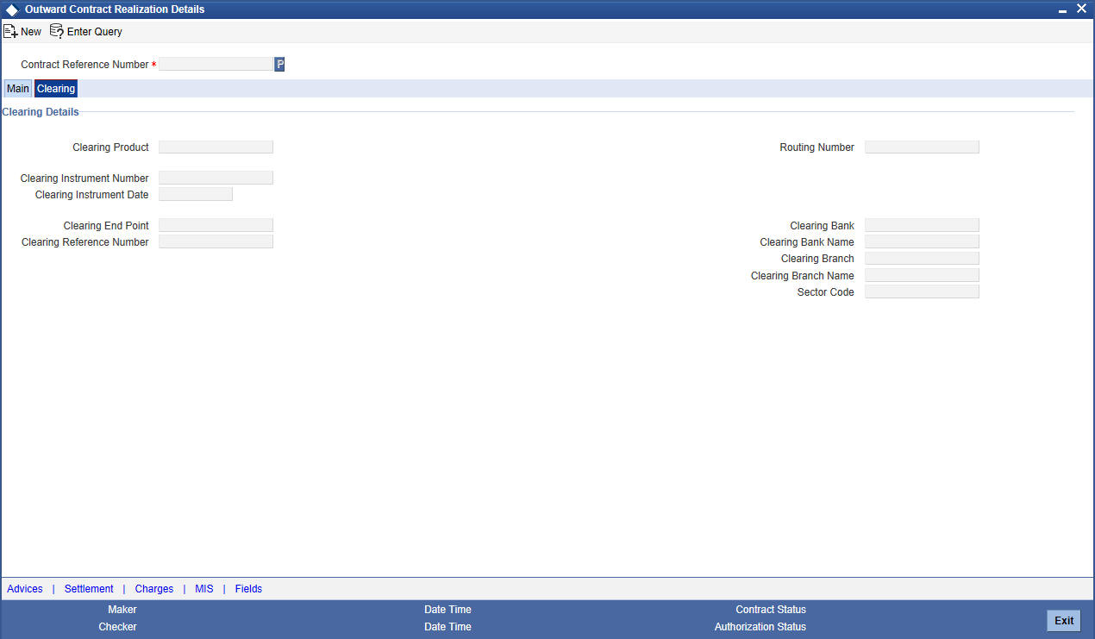Click the Contract Status label

click(771, 610)
